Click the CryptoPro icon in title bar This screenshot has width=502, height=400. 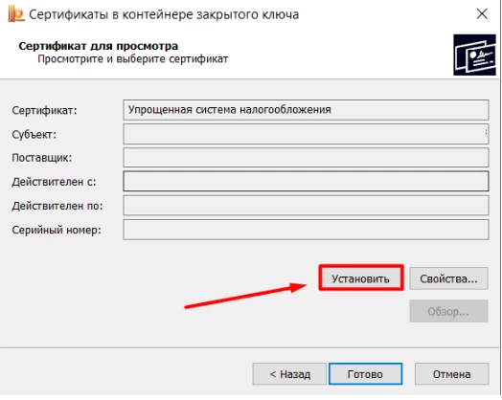pyautogui.click(x=15, y=14)
